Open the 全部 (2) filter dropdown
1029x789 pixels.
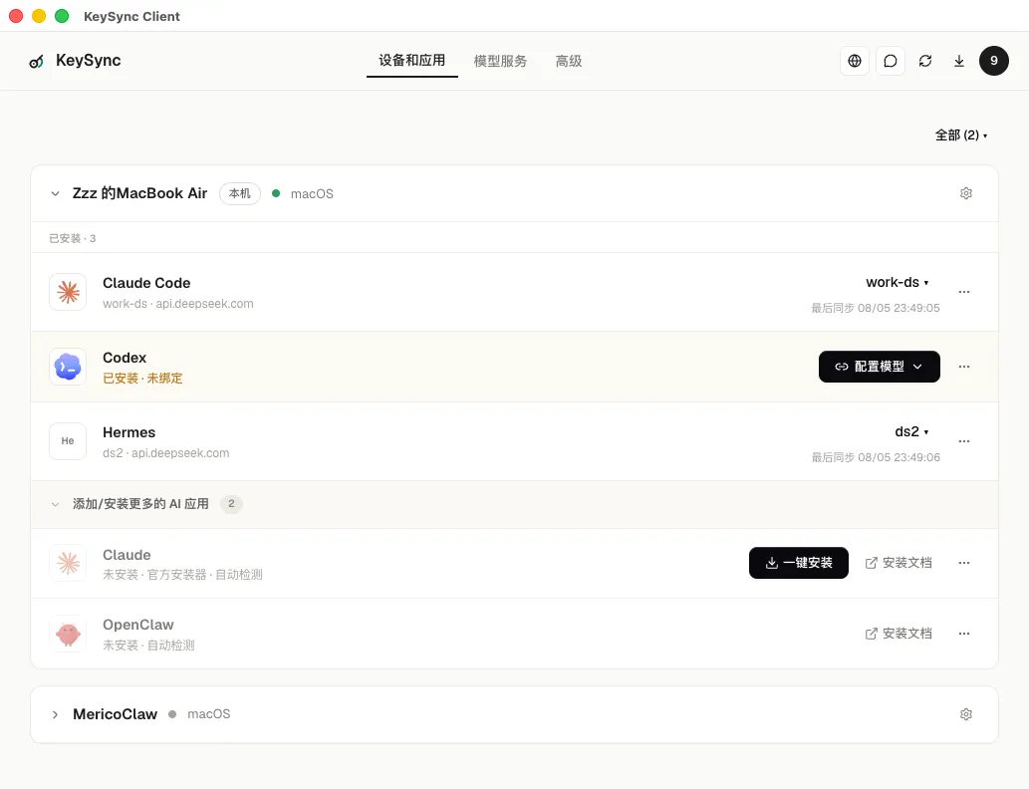click(961, 135)
